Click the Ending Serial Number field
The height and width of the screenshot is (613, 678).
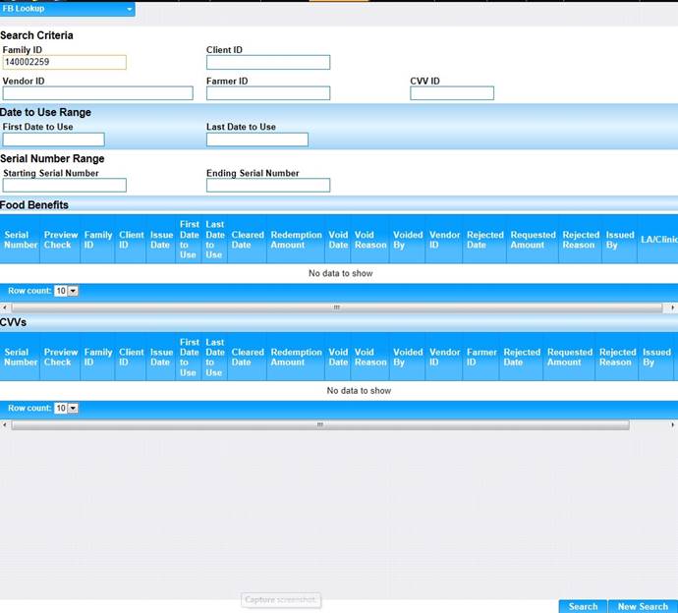pyautogui.click(x=267, y=185)
